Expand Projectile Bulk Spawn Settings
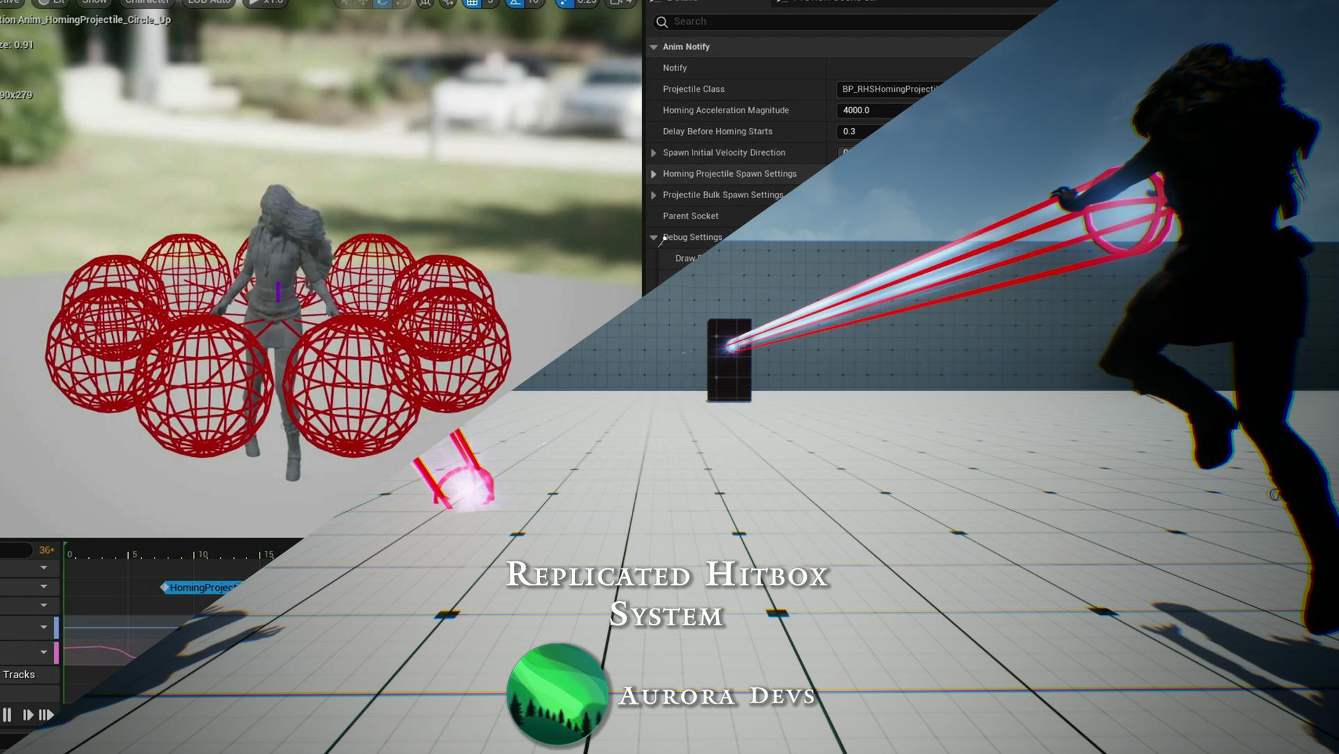 [x=653, y=195]
